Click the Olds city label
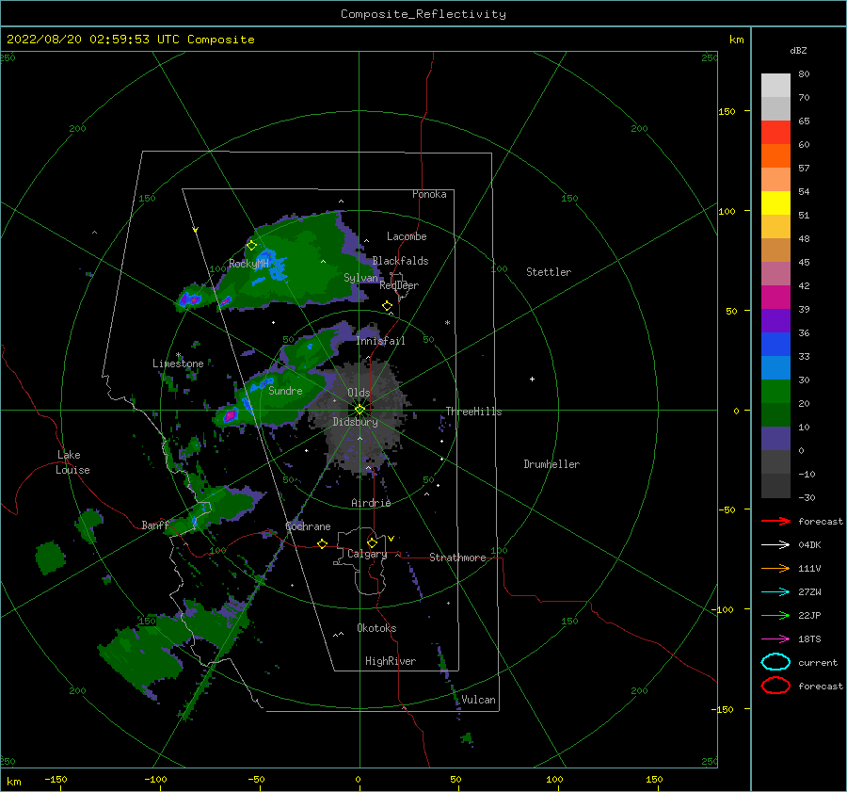This screenshot has width=847, height=792. coord(359,393)
